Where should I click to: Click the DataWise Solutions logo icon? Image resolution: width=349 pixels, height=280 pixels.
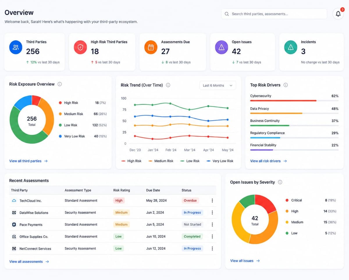coord(14,213)
